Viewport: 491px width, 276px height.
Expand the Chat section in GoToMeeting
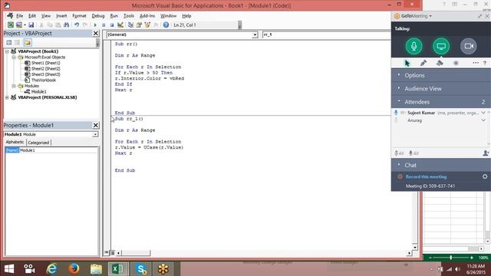pyautogui.click(x=441, y=165)
